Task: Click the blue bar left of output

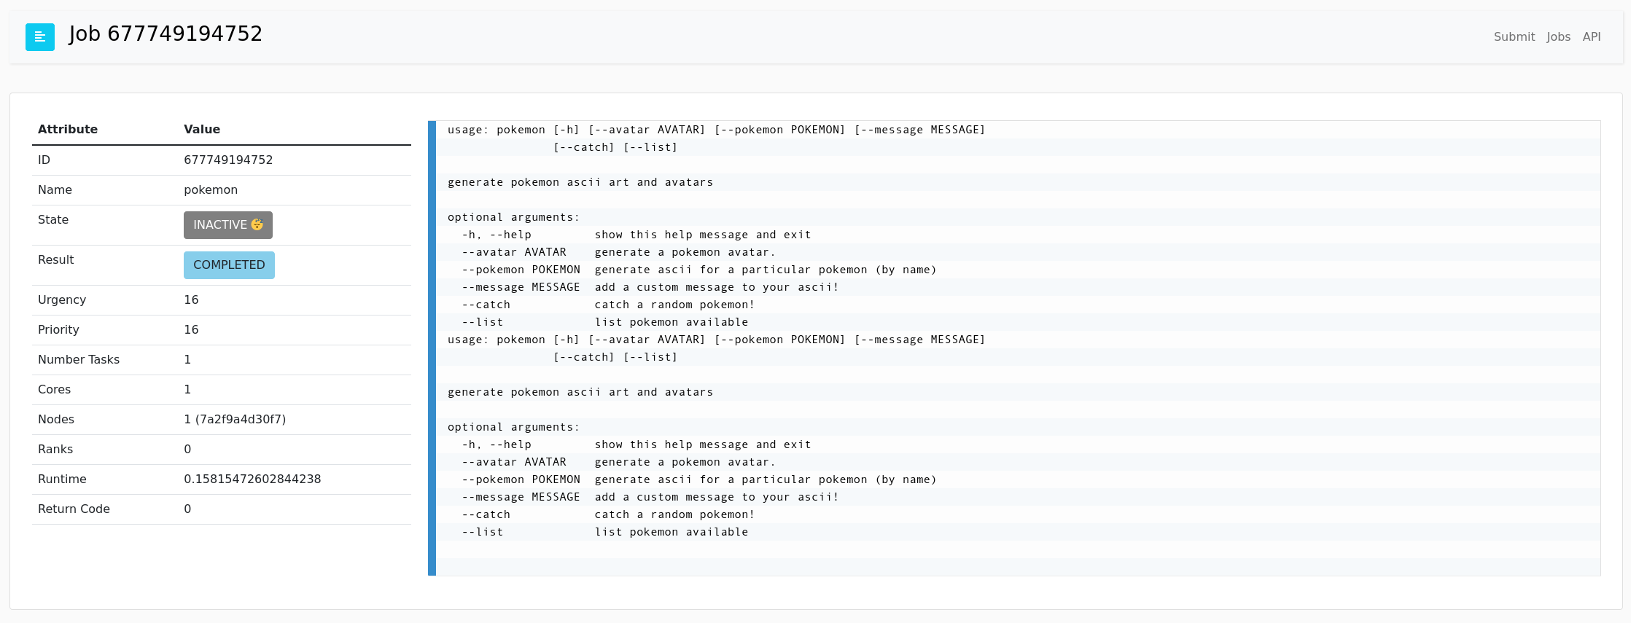Action: point(432,348)
